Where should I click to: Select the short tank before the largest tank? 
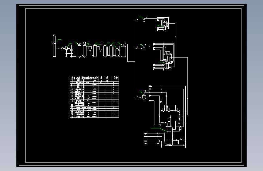(117, 53)
